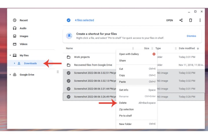Select Share in context menu
This screenshot has height=139, width=208.
coord(137,61)
